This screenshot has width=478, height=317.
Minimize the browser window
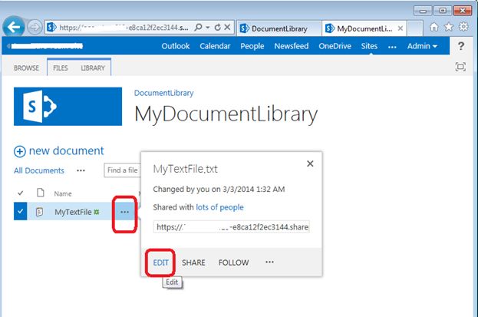(x=423, y=11)
